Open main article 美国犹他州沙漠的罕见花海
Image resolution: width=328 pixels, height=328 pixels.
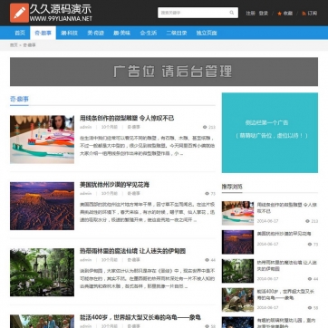(x=114, y=185)
